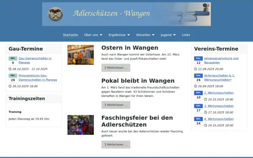Click the Adlerschützen club logo emblem
Screen dimensions: 253x158
[55, 14]
